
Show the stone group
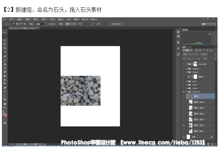pos(184,88)
